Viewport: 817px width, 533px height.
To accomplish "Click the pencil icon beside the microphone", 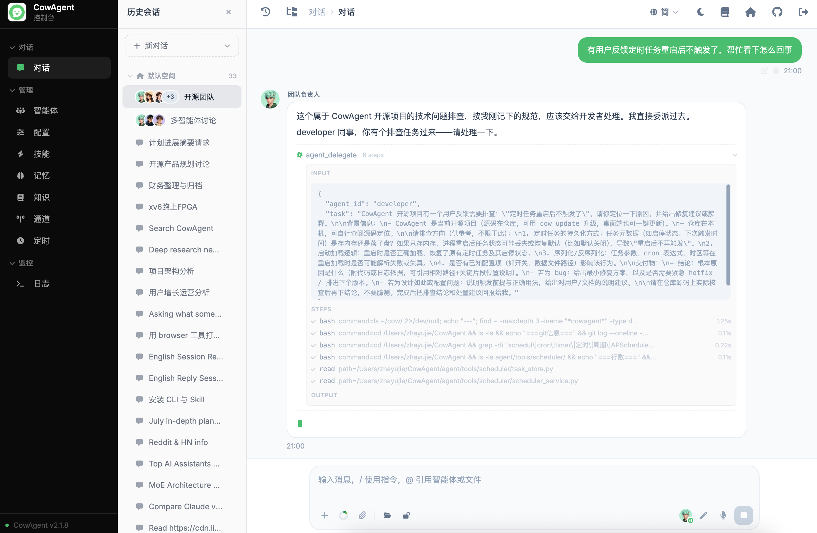I will [703, 515].
